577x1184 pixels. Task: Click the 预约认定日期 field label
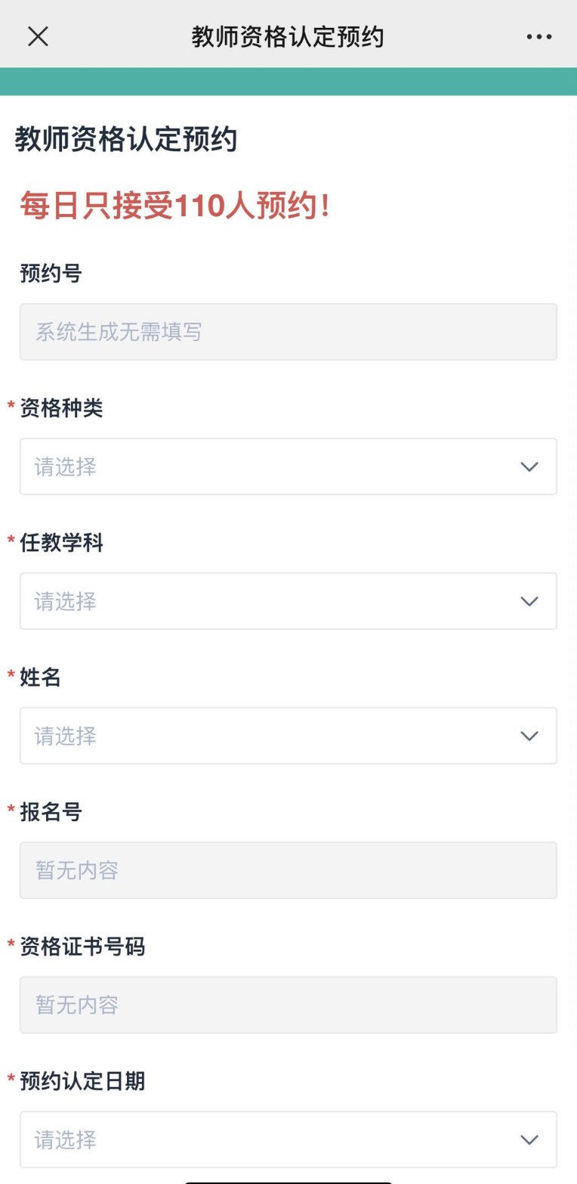[82, 1081]
